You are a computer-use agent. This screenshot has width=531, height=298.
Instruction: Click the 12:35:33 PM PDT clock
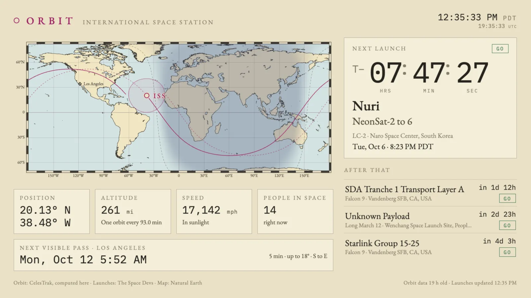point(477,18)
